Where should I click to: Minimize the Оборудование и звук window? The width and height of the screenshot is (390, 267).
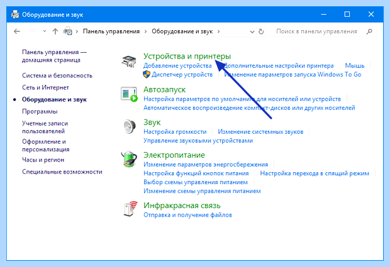323,14
